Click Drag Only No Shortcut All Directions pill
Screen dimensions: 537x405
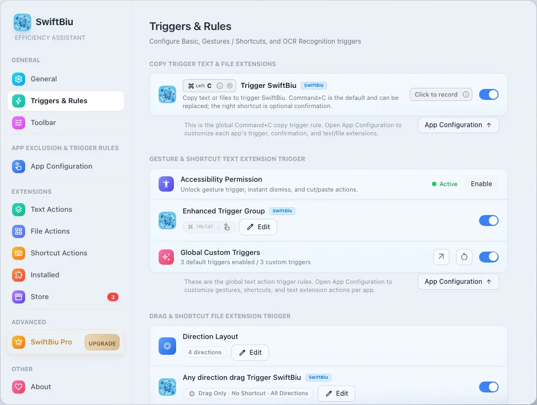pyautogui.click(x=248, y=394)
